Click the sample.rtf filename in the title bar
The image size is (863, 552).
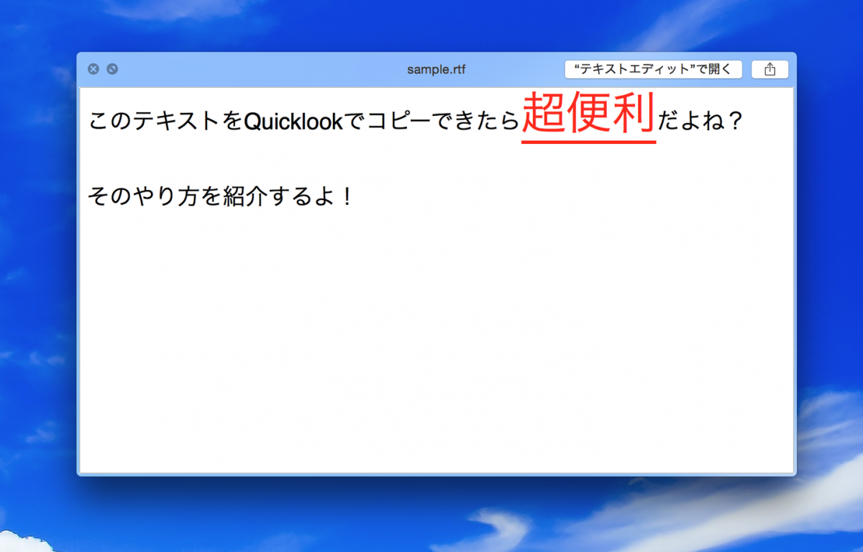pos(437,69)
